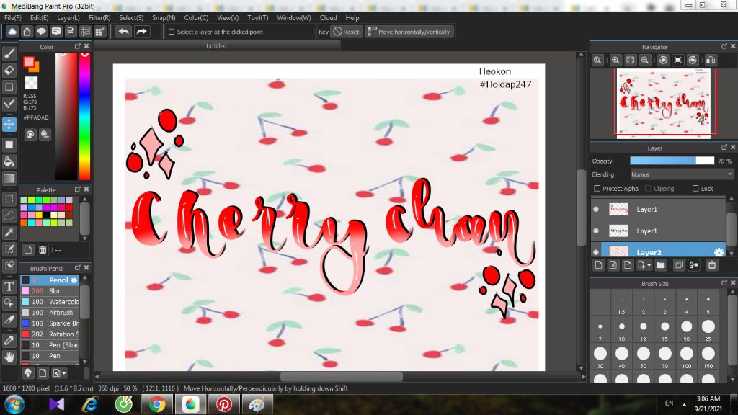The width and height of the screenshot is (738, 415).
Task: Select the Sparkle brush
Action: (x=50, y=323)
